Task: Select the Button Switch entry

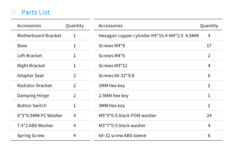Action: coord(32,106)
